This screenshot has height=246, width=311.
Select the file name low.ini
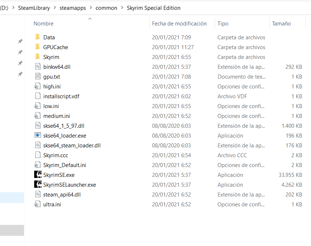51,106
